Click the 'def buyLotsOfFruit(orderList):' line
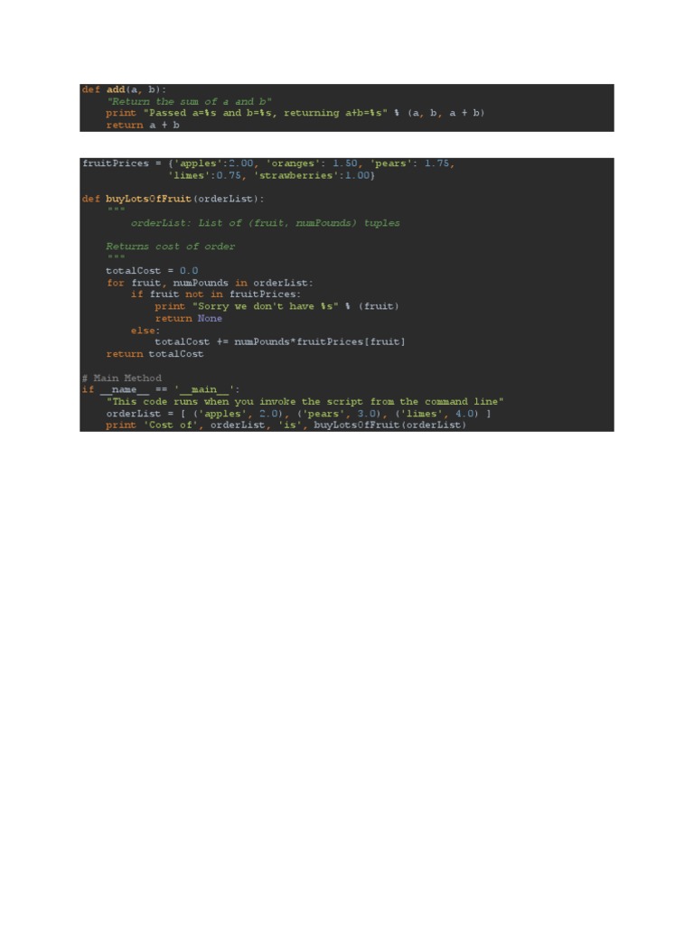 173,199
